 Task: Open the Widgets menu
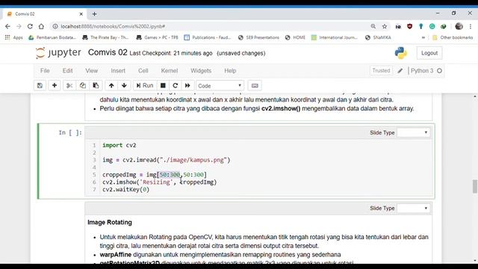pos(201,71)
